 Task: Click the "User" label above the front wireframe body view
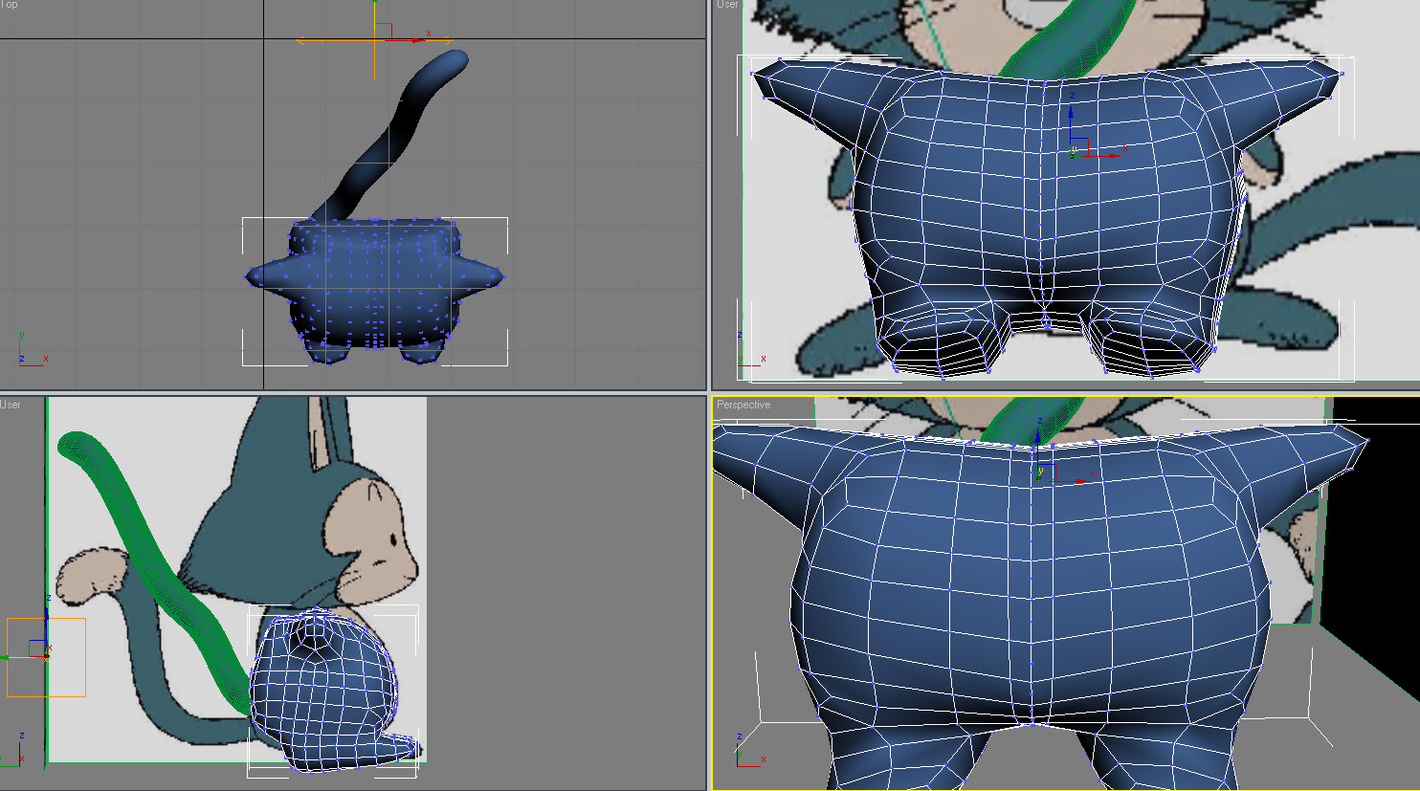pyautogui.click(x=727, y=5)
